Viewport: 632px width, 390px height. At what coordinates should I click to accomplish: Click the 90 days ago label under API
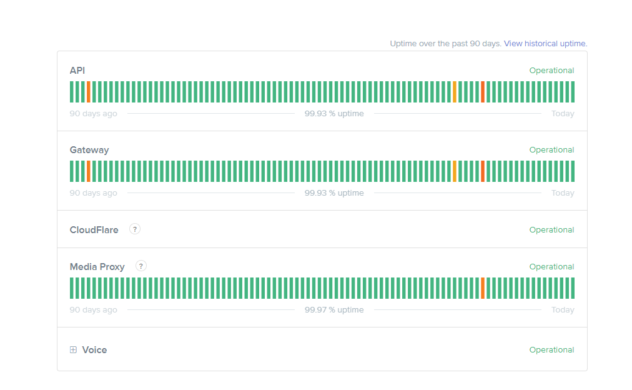click(93, 113)
